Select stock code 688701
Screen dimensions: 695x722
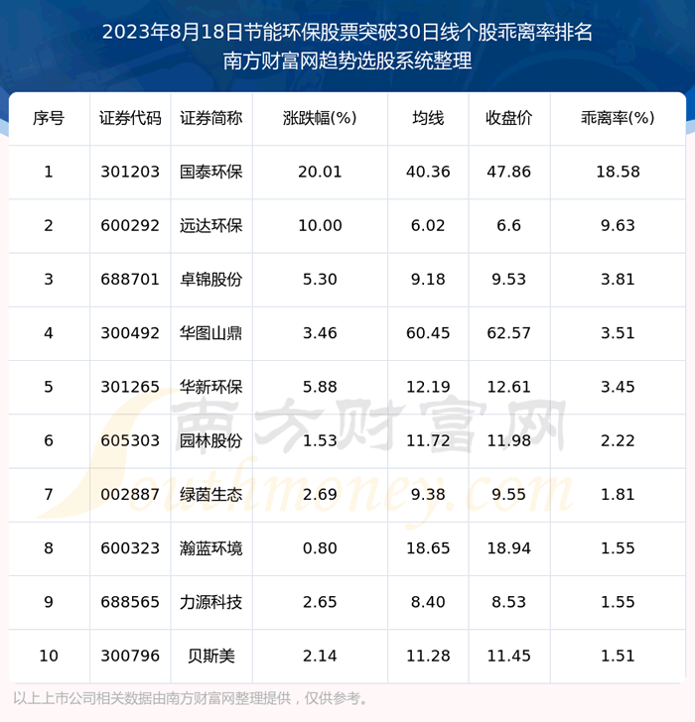click(x=130, y=280)
